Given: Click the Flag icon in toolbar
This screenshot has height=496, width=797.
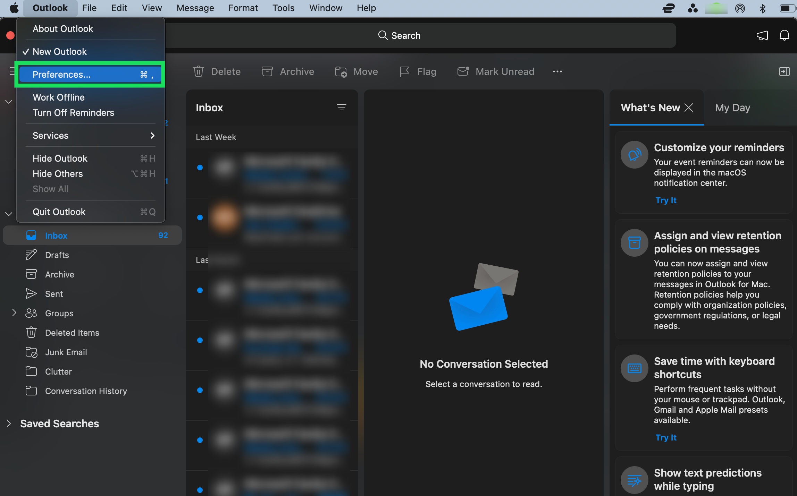Looking at the screenshot, I should (404, 71).
